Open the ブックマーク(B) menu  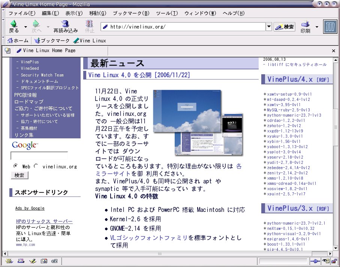pyautogui.click(x=131, y=13)
